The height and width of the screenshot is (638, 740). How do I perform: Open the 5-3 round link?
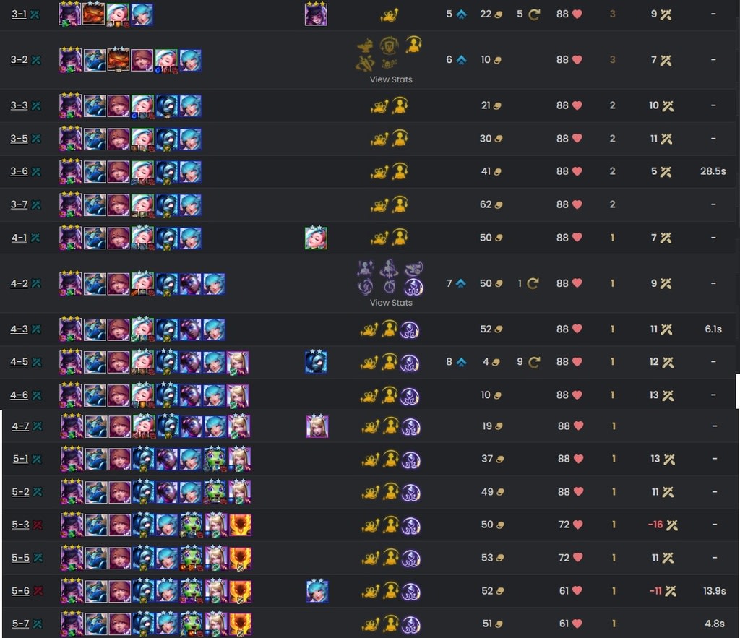tap(20, 525)
